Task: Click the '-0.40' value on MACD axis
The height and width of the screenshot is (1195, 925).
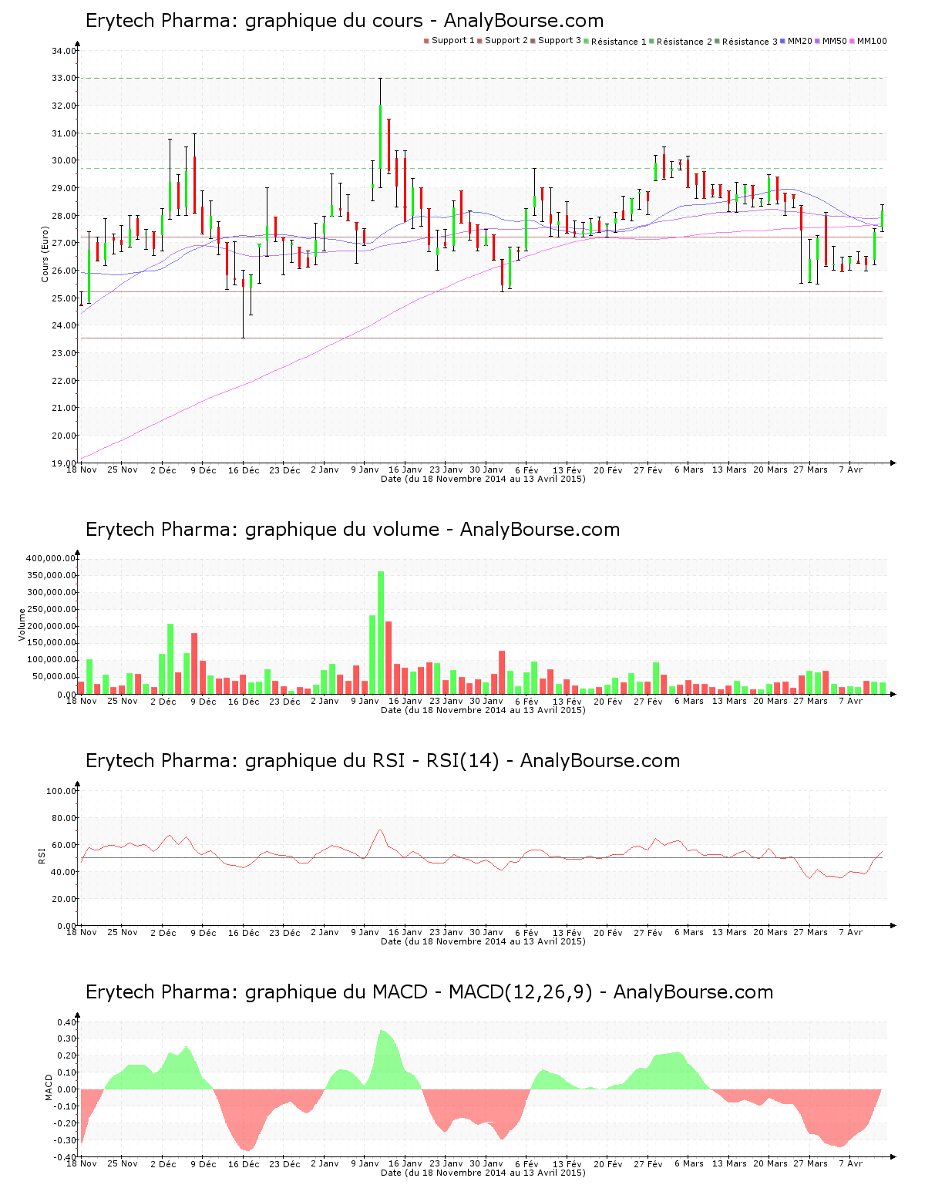Action: pos(66,1157)
